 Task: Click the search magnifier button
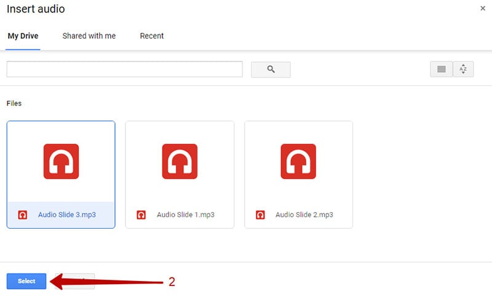tap(271, 69)
